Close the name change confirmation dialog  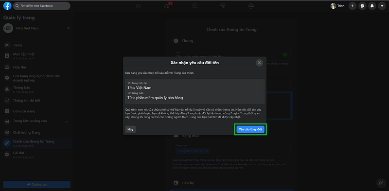[x=259, y=63]
